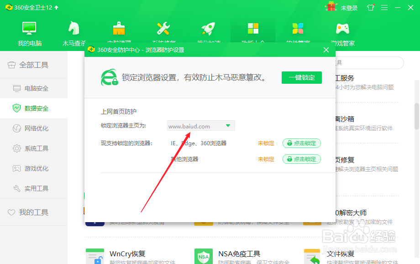This screenshot has height=264, width=420.
Task: Select 全部工具 in sidebar
Action: 34,65
